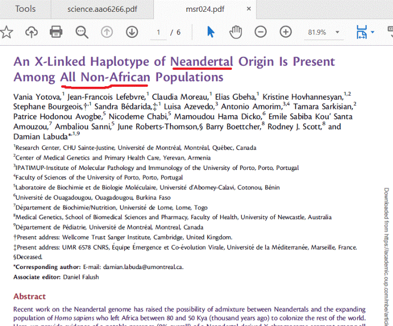This screenshot has height=326, width=393.
Task: Go to the previous page arrow
Action: pyautogui.click(x=107, y=32)
